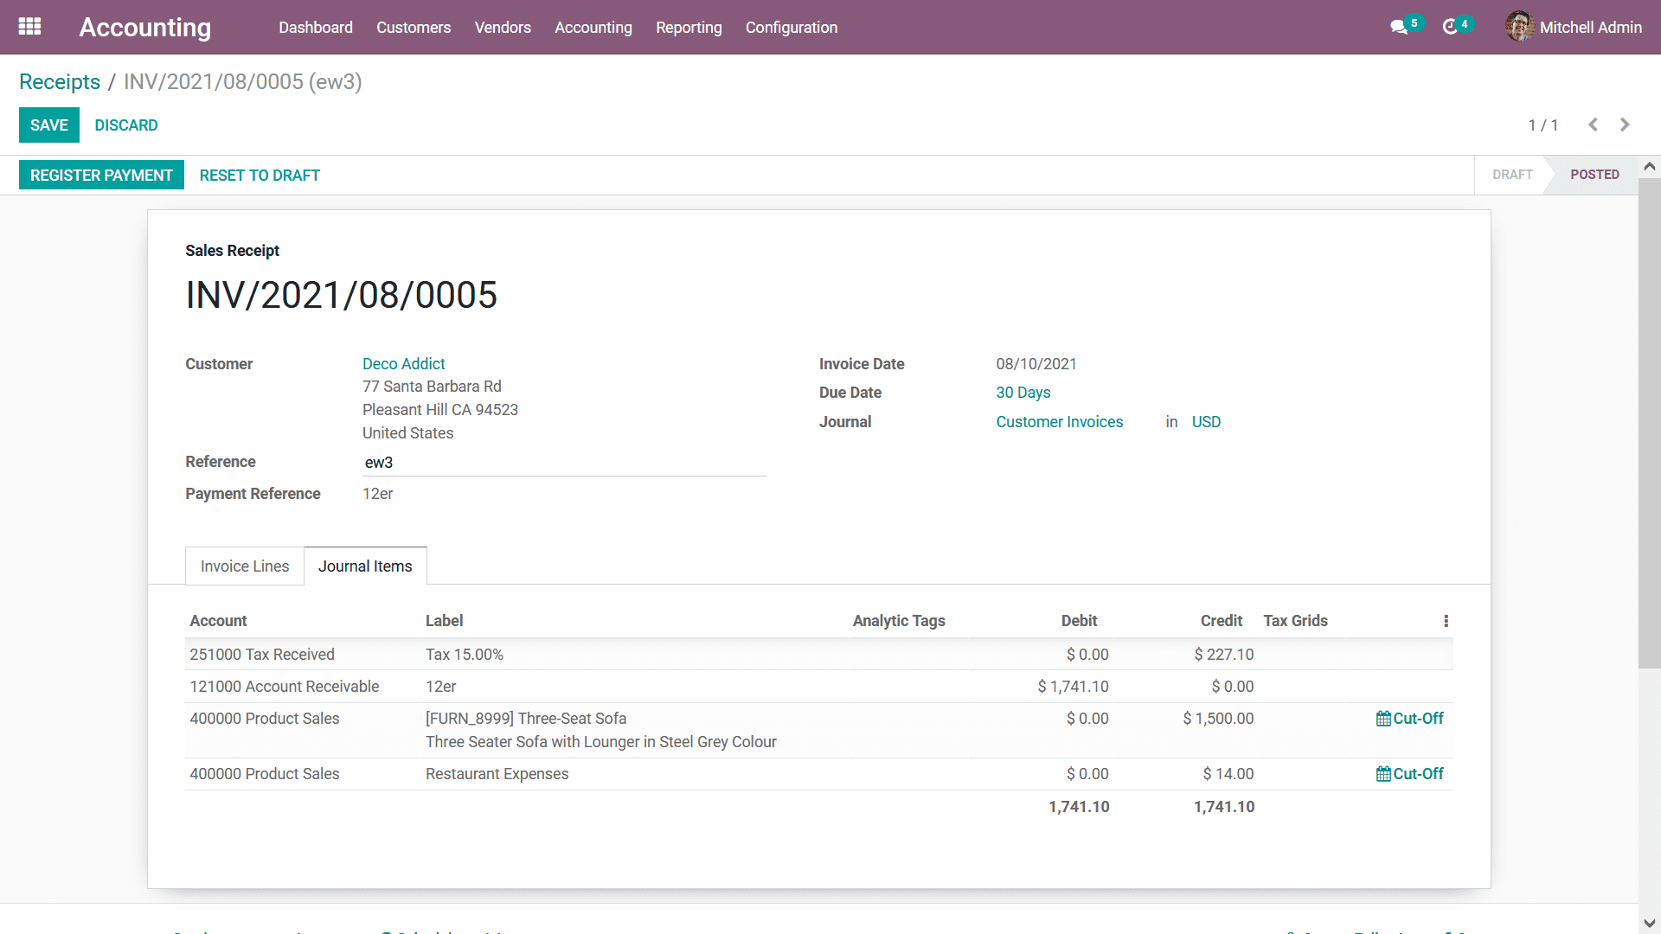Click the Posted status stage

click(1594, 175)
